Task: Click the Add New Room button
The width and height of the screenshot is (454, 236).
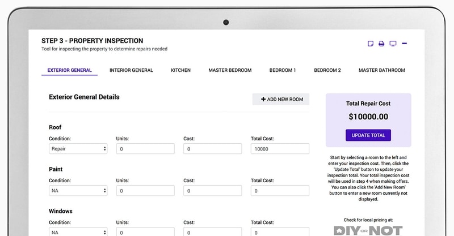Action: (x=281, y=100)
